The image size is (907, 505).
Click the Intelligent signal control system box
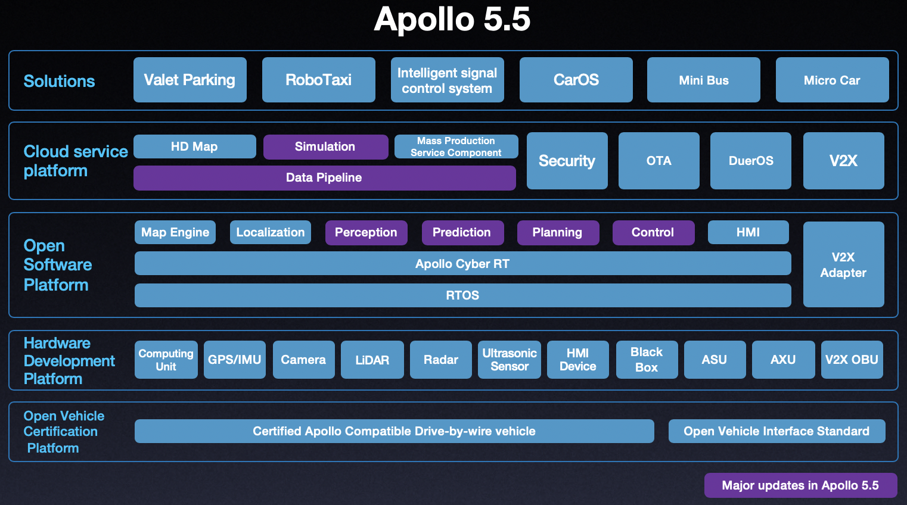(x=447, y=79)
